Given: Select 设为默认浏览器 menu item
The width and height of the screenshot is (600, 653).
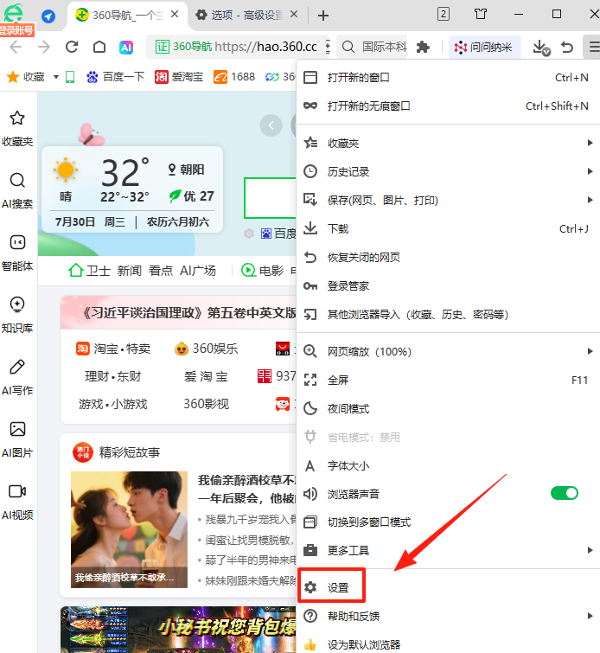Looking at the screenshot, I should pos(449,644).
